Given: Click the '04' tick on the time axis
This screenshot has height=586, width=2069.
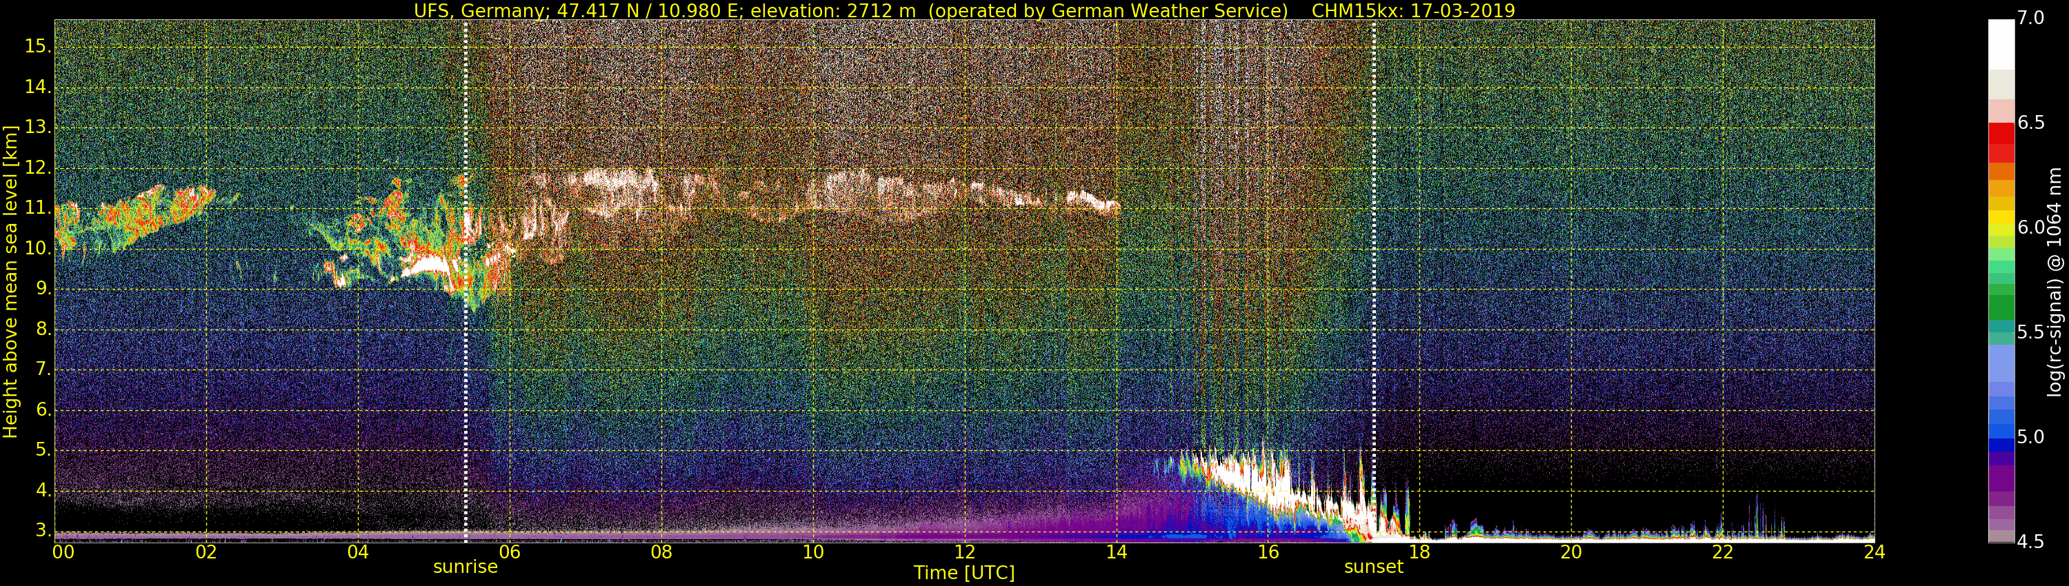Looking at the screenshot, I should (358, 552).
